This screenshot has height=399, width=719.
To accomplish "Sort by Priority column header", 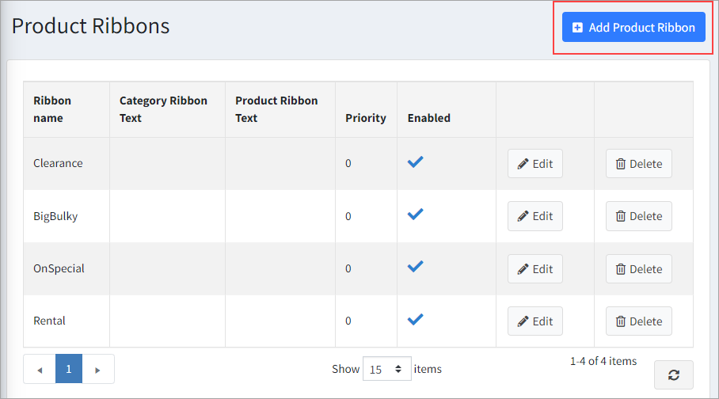I will pyautogui.click(x=365, y=118).
